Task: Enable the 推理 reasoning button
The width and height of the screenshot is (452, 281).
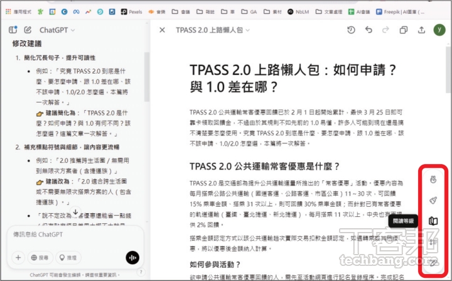Action: [x=68, y=258]
